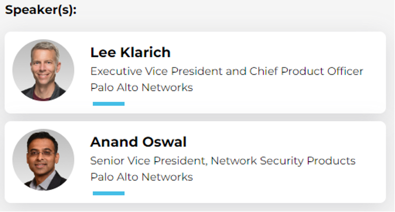Image resolution: width=395 pixels, height=212 pixels.
Task: Click the blue accent bar under Anand Oswal
Action: [x=109, y=193]
